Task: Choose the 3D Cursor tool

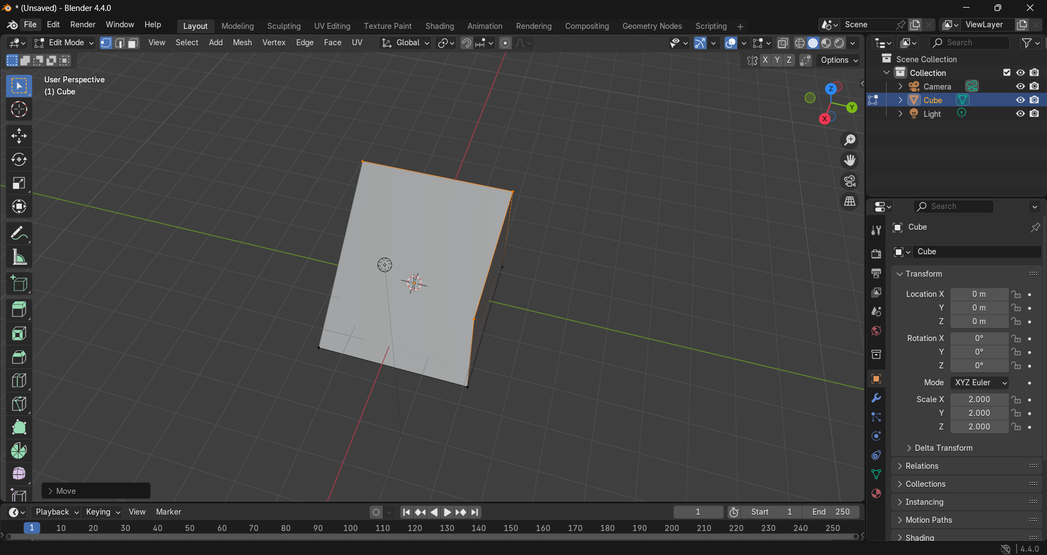Action: point(19,110)
